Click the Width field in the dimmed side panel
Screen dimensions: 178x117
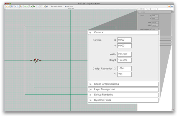[x=155, y=23]
